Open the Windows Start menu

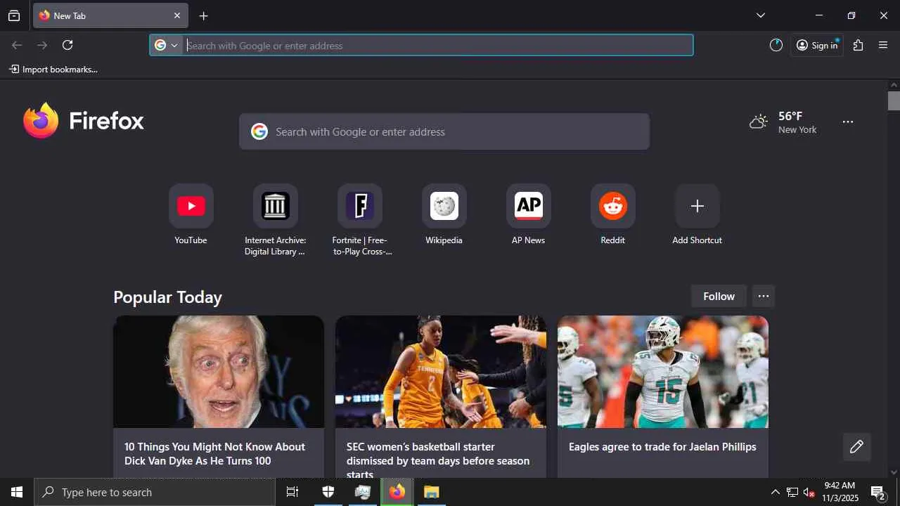click(17, 492)
